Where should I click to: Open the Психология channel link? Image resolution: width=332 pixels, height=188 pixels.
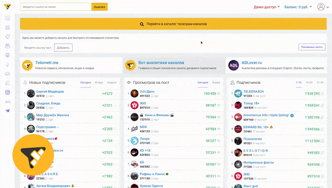coord(253,139)
